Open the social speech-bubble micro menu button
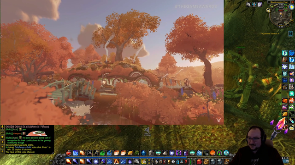295x165 pixels. pyautogui.click(x=173, y=162)
